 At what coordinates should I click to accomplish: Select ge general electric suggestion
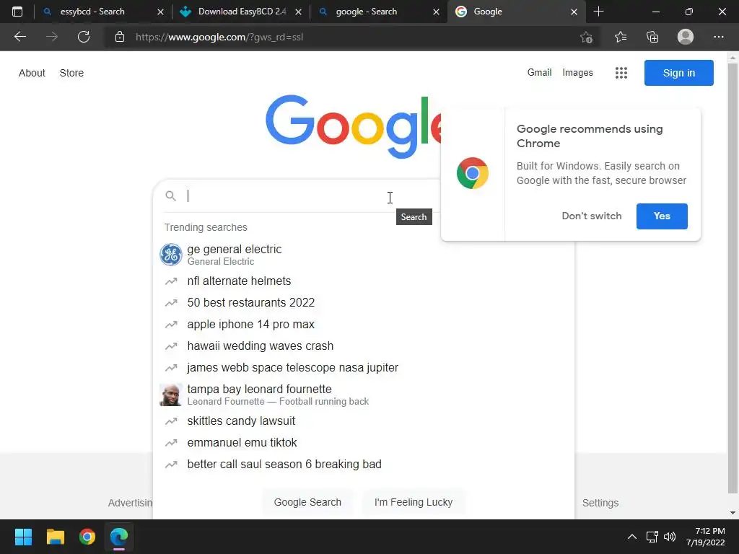[x=364, y=255]
